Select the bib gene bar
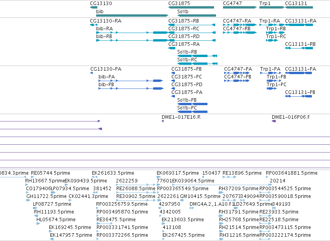 click(132, 16)
